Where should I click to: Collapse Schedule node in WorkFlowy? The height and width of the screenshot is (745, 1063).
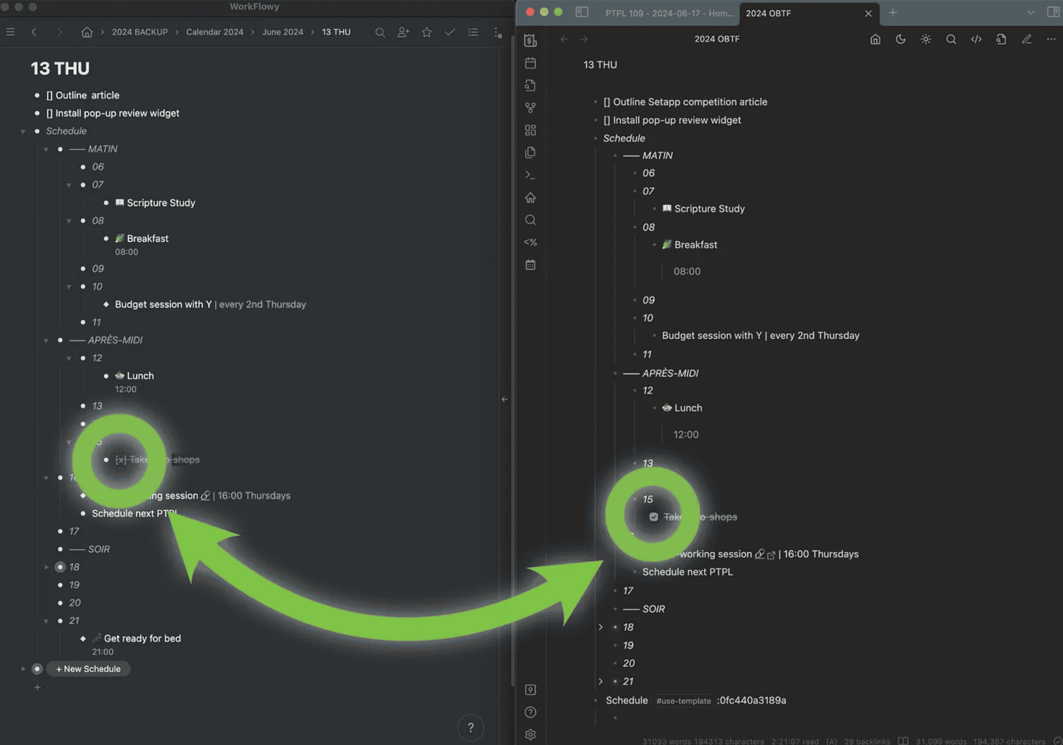click(23, 132)
